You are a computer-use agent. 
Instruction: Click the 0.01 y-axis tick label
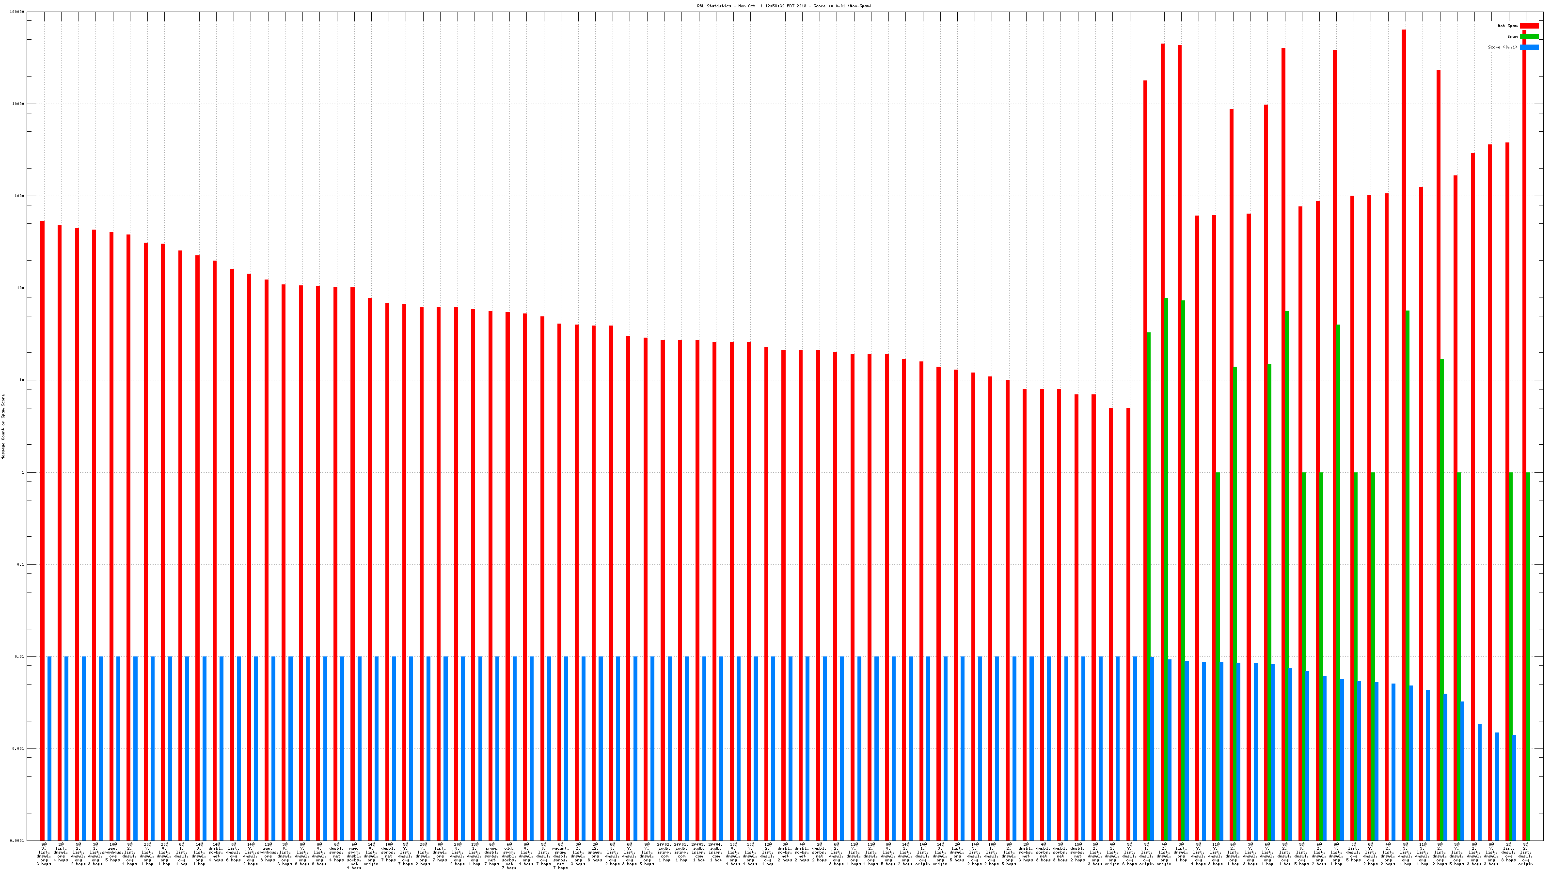(x=20, y=656)
